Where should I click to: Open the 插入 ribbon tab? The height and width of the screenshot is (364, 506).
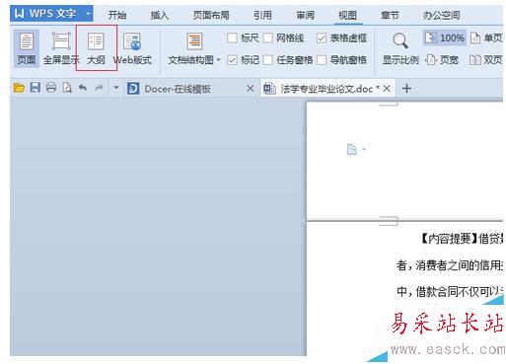(x=160, y=15)
